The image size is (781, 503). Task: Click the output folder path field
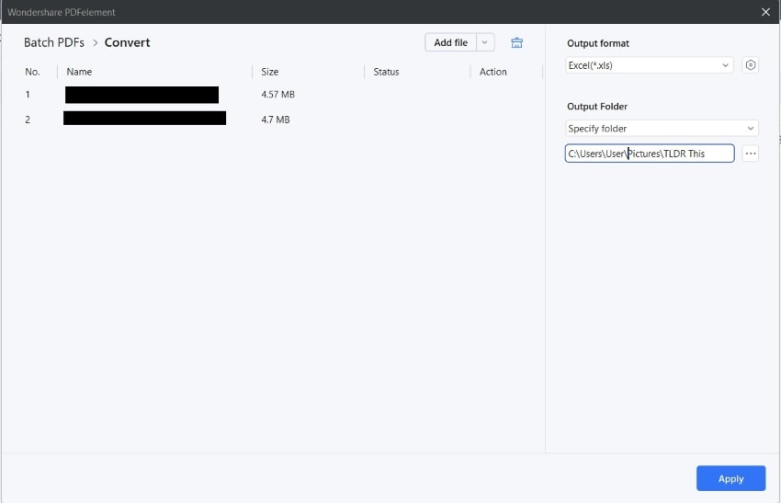click(650, 154)
